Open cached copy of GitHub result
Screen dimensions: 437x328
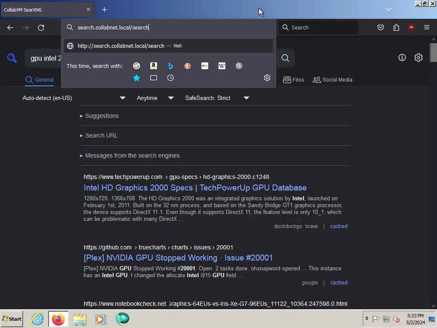pyautogui.click(x=338, y=283)
